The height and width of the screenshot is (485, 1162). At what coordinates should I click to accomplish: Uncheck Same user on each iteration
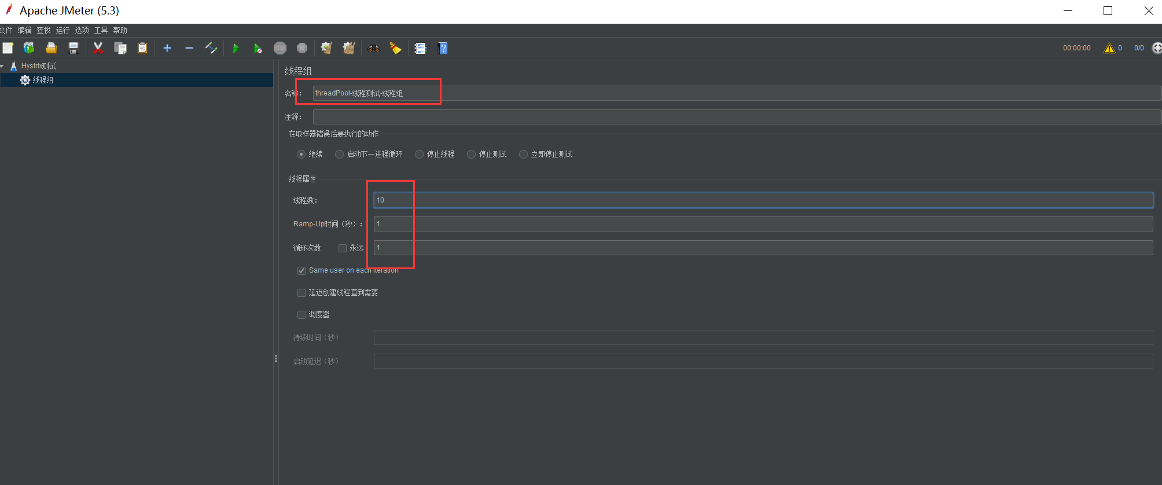coord(301,271)
